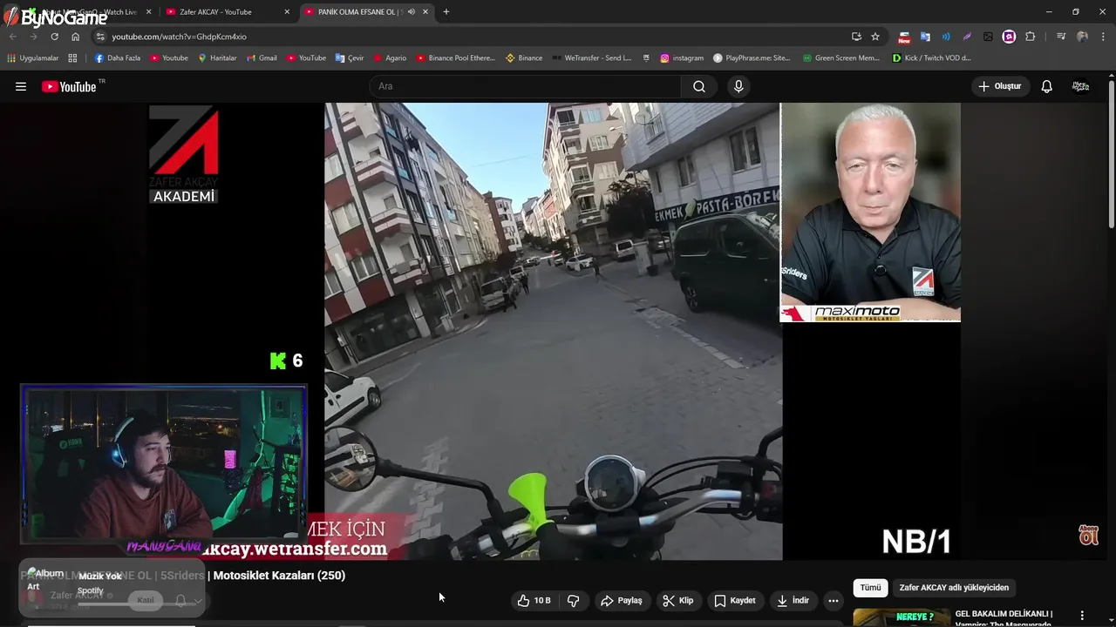Open the Daha Fazla Facebook bookmark
1116x627 pixels.
(x=117, y=58)
